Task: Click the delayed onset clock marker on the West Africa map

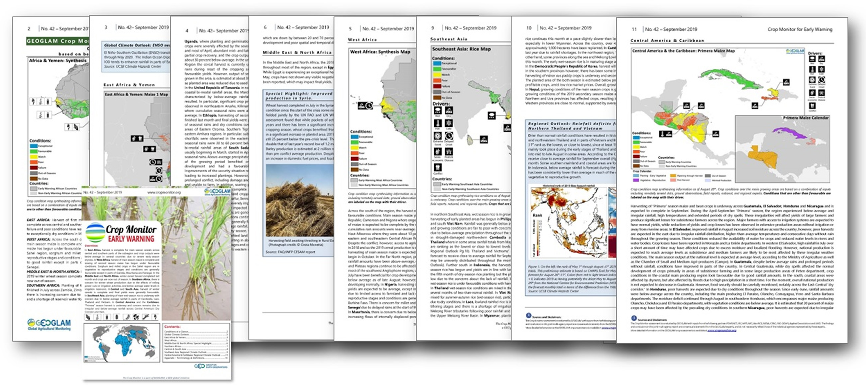Action: coord(369,106)
